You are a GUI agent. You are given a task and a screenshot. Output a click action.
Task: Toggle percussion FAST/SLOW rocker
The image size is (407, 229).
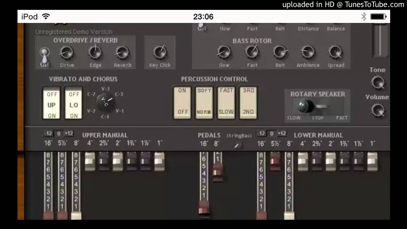(x=226, y=102)
